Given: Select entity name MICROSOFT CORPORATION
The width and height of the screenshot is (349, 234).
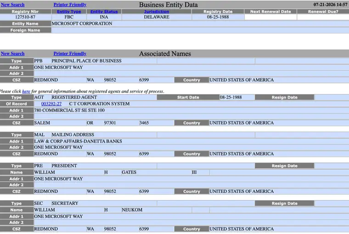Looking at the screenshot, I should point(82,23).
